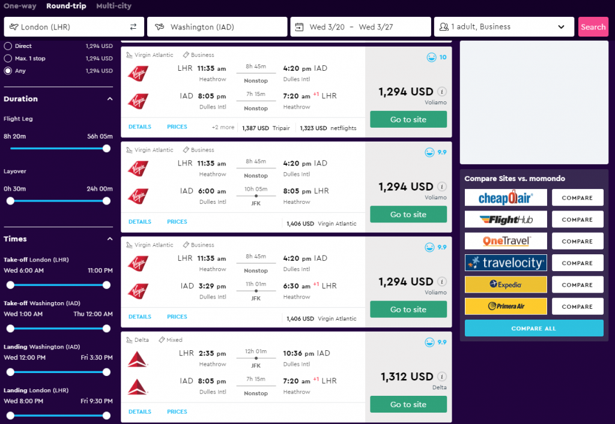Image resolution: width=615 pixels, height=424 pixels.
Task: Click the Flight Leg duration slider right handle
Action: [106, 148]
